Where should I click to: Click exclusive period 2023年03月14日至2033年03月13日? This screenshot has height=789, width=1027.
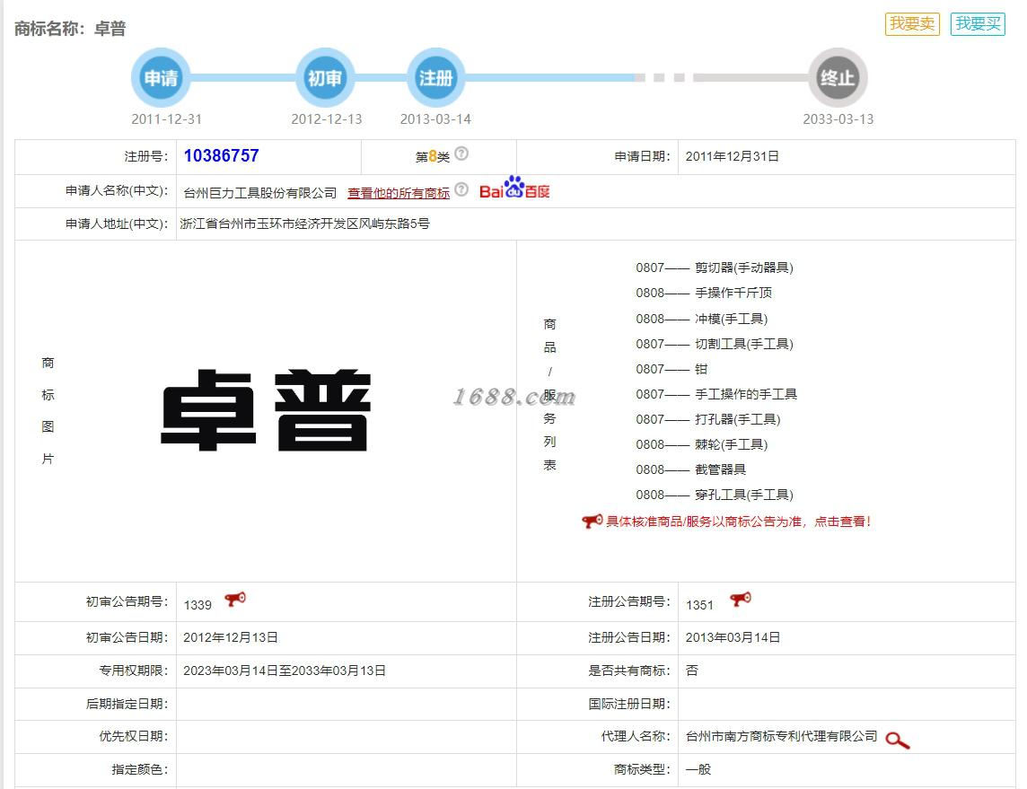click(285, 671)
